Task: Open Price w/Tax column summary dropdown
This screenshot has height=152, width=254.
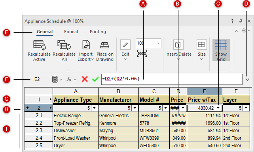Action: (218, 108)
